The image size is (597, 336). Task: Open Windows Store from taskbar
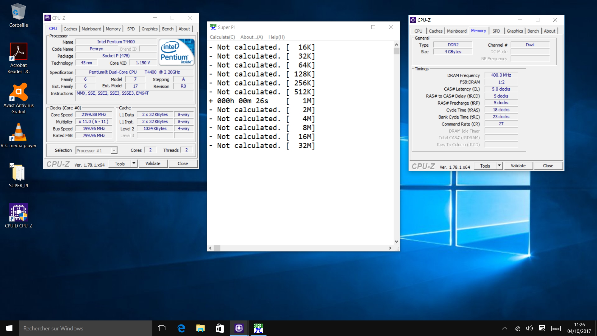click(x=220, y=328)
